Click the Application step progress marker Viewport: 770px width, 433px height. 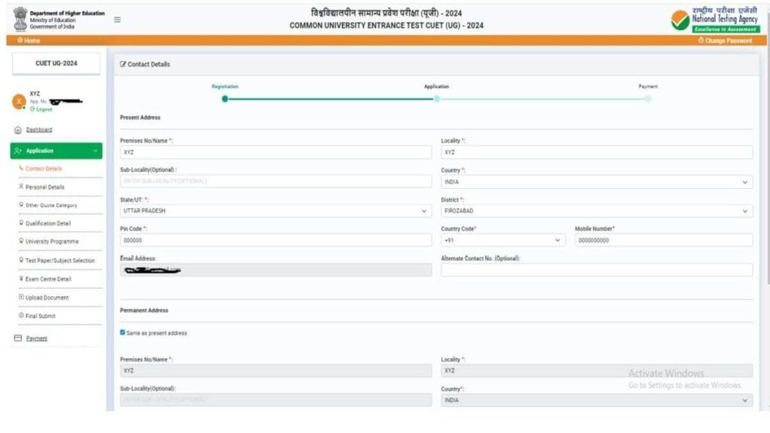coord(437,98)
